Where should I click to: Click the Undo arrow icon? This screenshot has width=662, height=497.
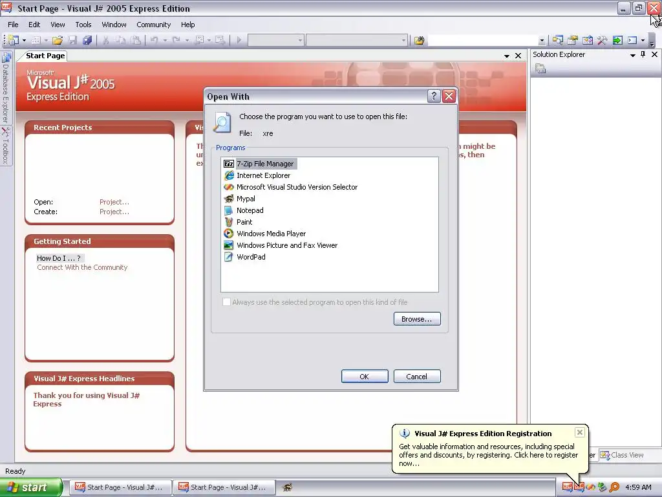pyautogui.click(x=155, y=40)
